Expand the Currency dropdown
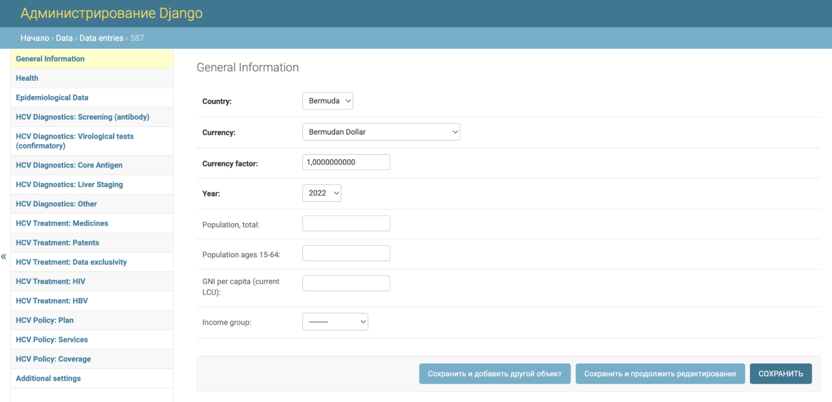The width and height of the screenshot is (832, 402). 382,132
